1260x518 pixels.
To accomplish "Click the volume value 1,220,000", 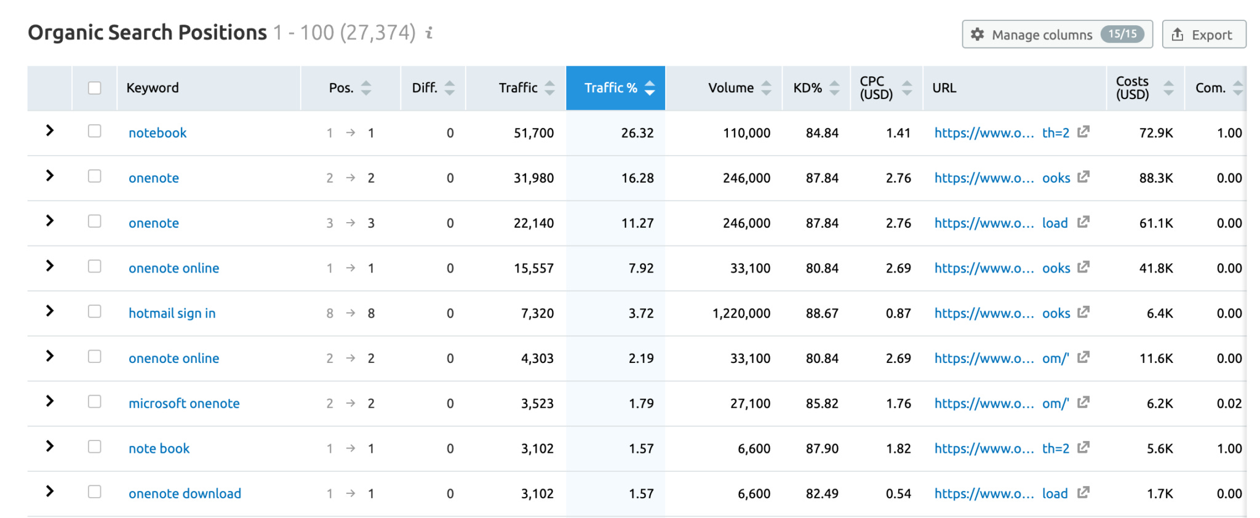I will click(x=741, y=313).
